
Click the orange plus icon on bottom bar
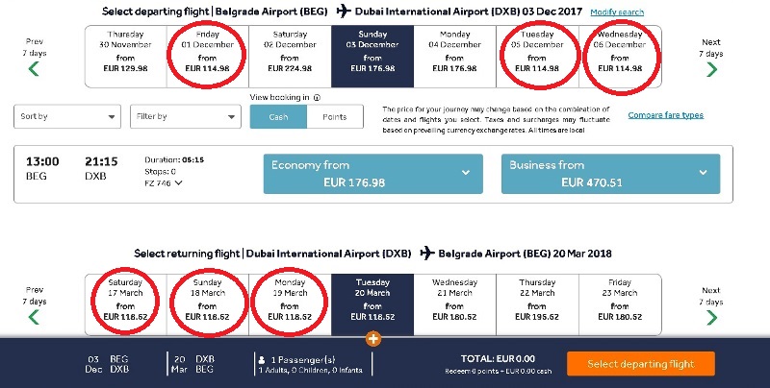pyautogui.click(x=373, y=338)
